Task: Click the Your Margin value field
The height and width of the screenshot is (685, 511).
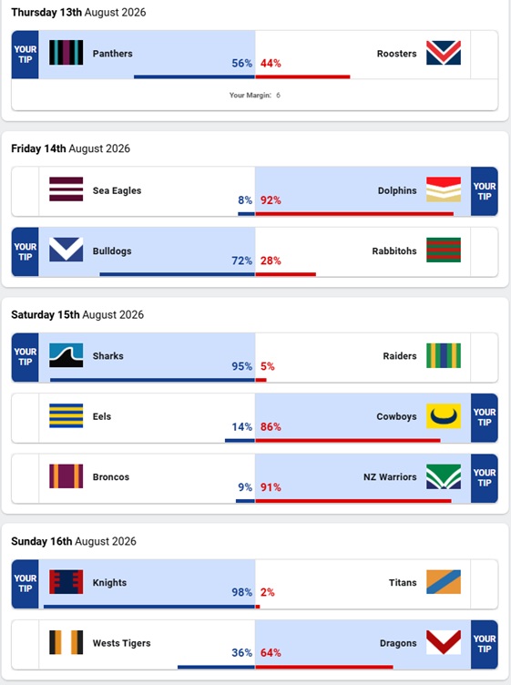Action: click(278, 96)
